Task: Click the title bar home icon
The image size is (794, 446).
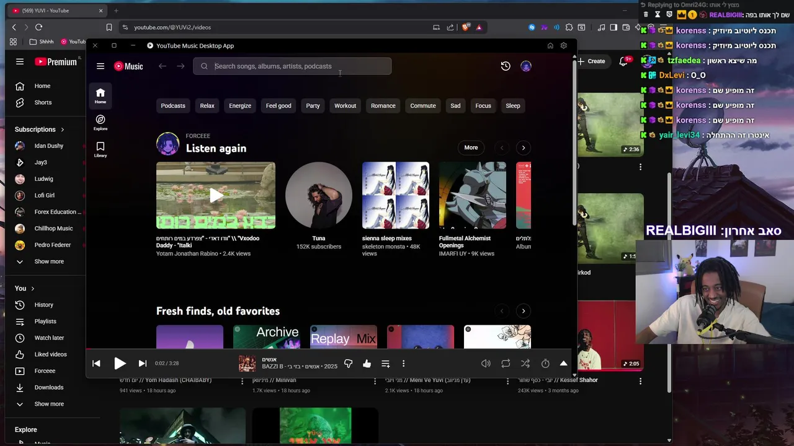Action: [x=550, y=46]
